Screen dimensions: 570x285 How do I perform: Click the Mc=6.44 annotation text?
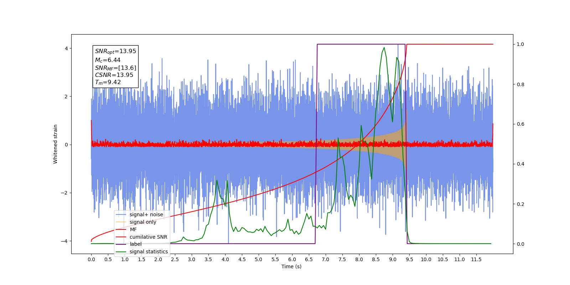tap(108, 60)
